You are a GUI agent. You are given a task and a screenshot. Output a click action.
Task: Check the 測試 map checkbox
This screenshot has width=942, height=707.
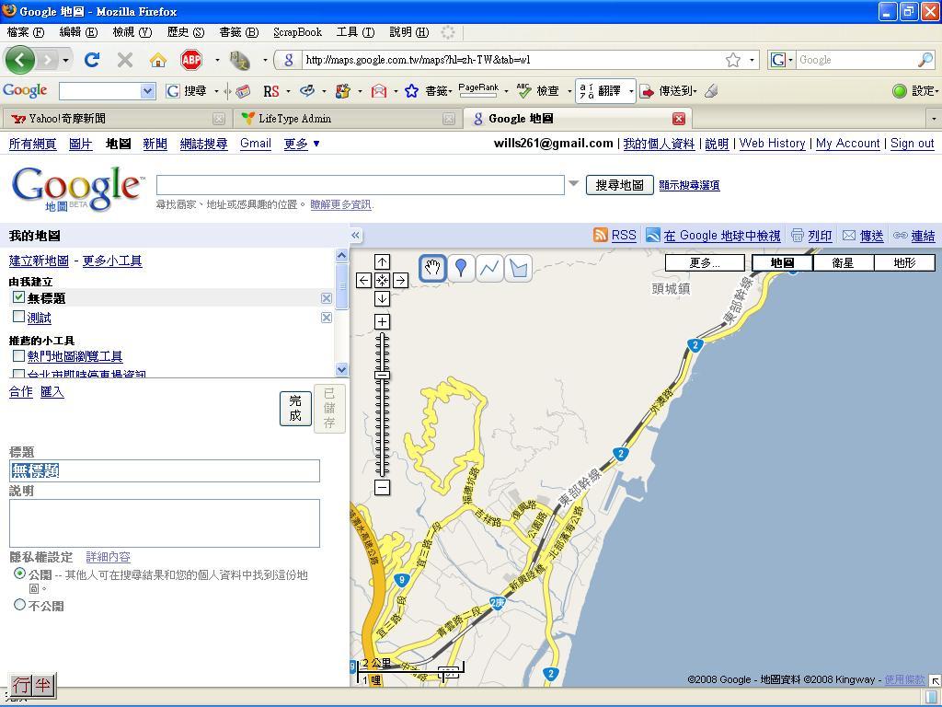pyautogui.click(x=18, y=317)
